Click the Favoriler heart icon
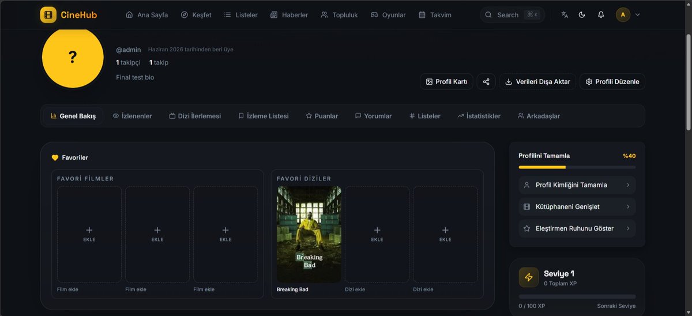Viewport: 692px width, 316px height. (x=55, y=157)
